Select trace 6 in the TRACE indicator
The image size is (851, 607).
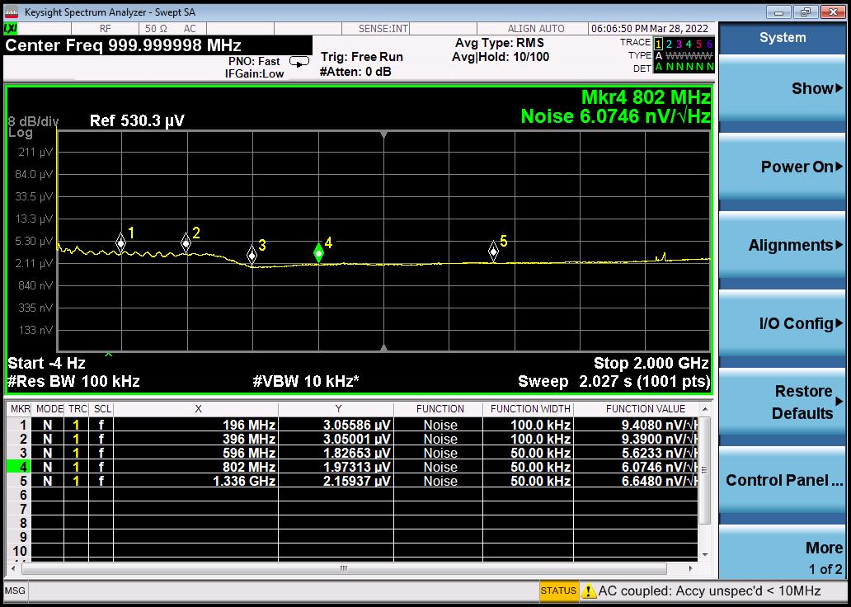click(x=709, y=44)
